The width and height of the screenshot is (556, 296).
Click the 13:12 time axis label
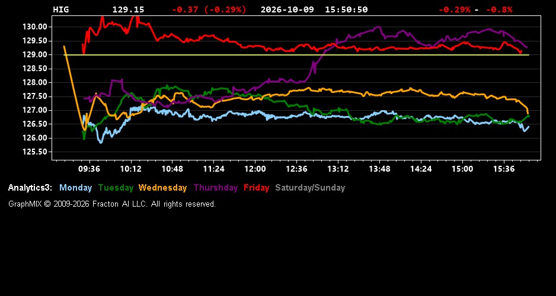[x=338, y=169]
